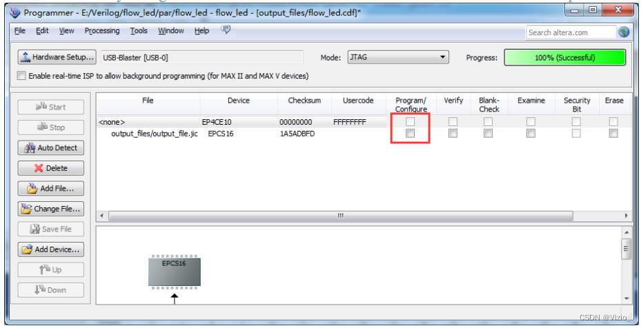Toggle Program/Configure for EP4CE10 row
Screen dimensions: 641x328
pos(410,121)
